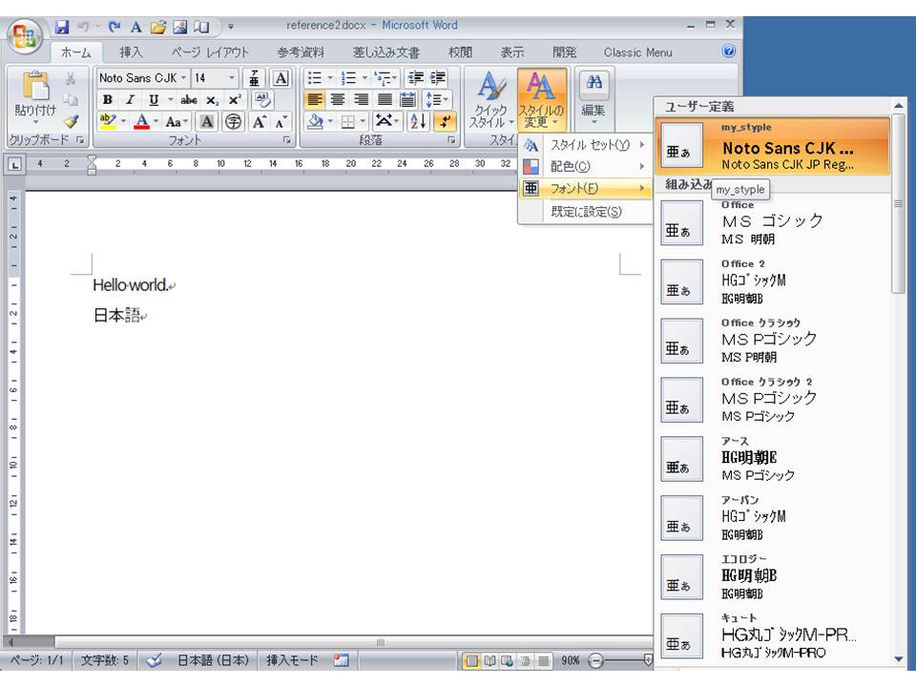Apply subscript formatting
The image size is (916, 687).
212,100
